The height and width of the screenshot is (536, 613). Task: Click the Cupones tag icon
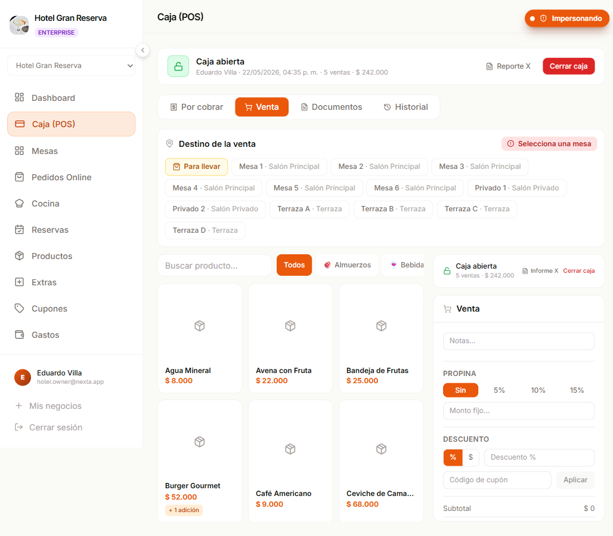coord(19,309)
